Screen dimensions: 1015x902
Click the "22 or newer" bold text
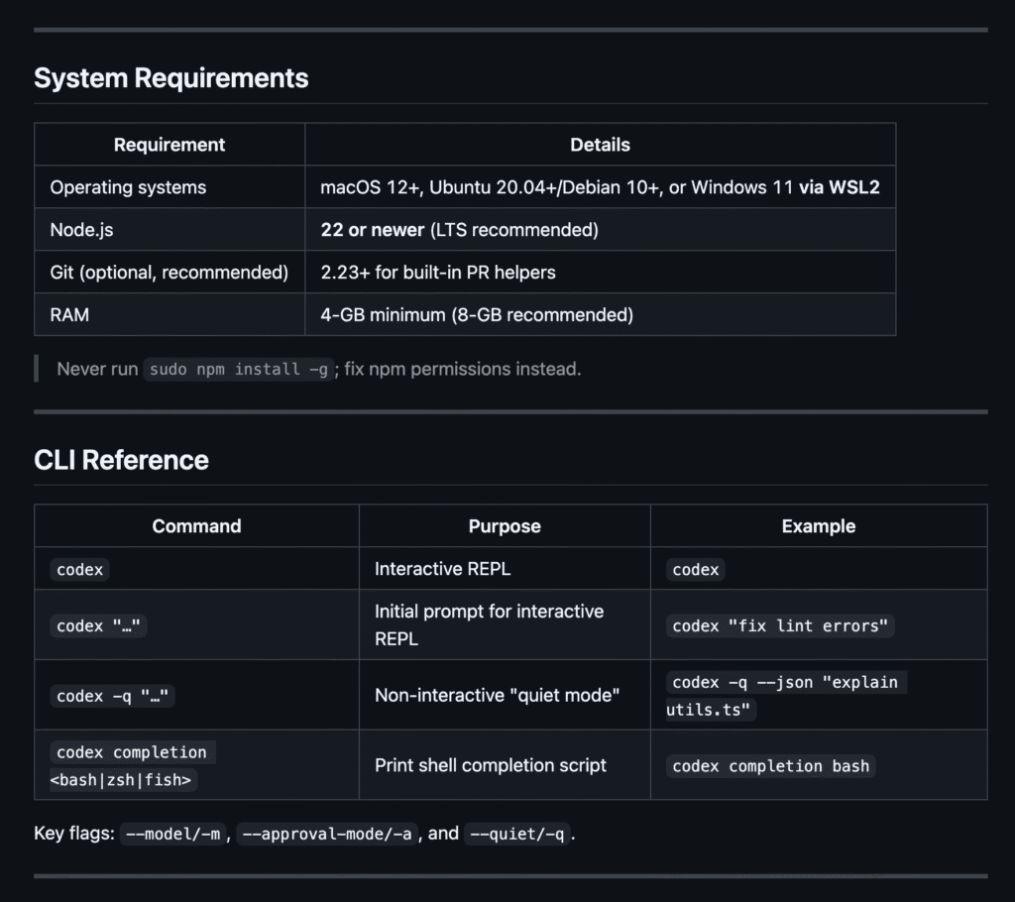pyautogui.click(x=372, y=230)
